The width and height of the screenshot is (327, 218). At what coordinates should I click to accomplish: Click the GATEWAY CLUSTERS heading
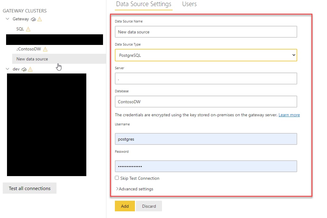point(25,11)
